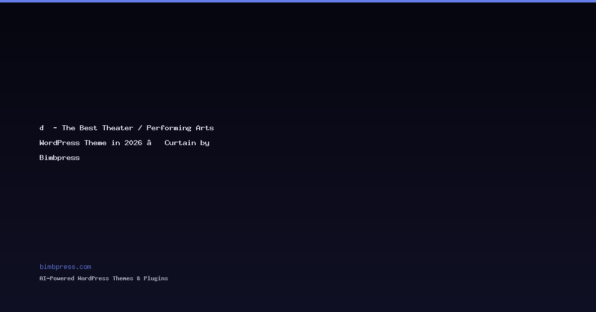Click the garbled 'đ' glyph starting the title
The image size is (596, 312).
(x=42, y=128)
